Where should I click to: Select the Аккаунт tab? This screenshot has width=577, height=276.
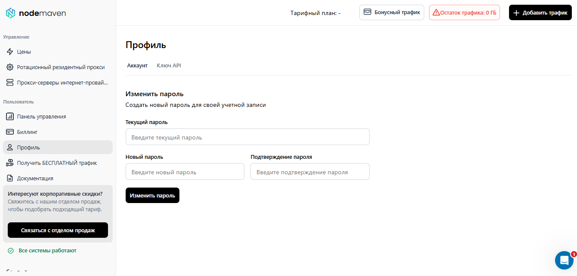click(x=137, y=66)
